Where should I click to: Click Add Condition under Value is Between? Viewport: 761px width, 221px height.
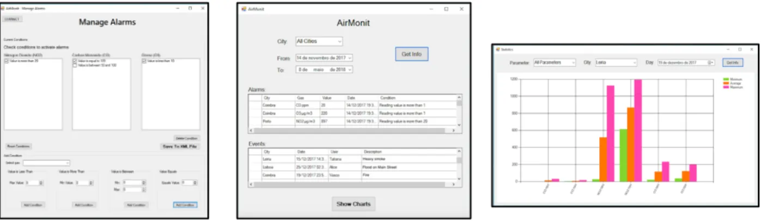[x=136, y=205]
